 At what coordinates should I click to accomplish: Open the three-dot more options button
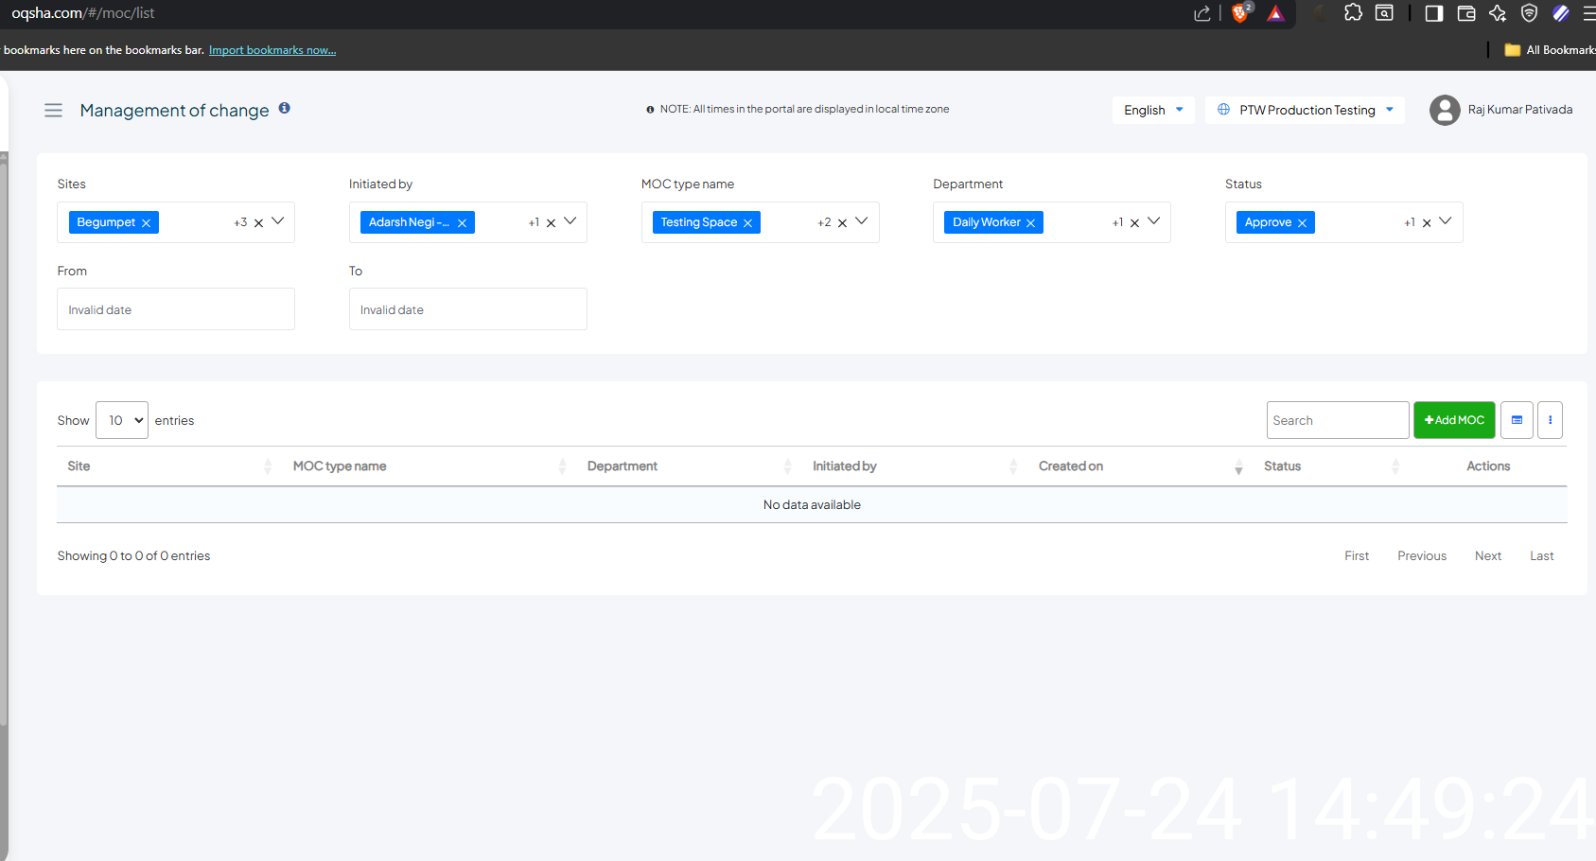pos(1550,420)
